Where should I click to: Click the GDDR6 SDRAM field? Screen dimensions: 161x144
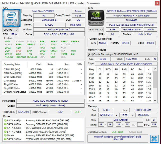132,30
